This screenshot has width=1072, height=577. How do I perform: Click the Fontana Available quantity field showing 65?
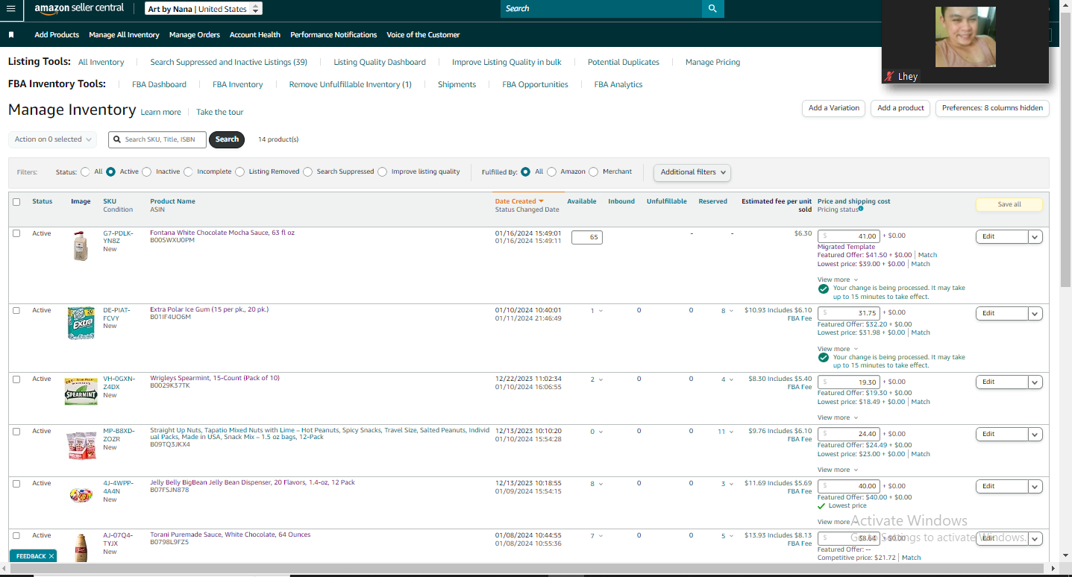[x=586, y=237]
